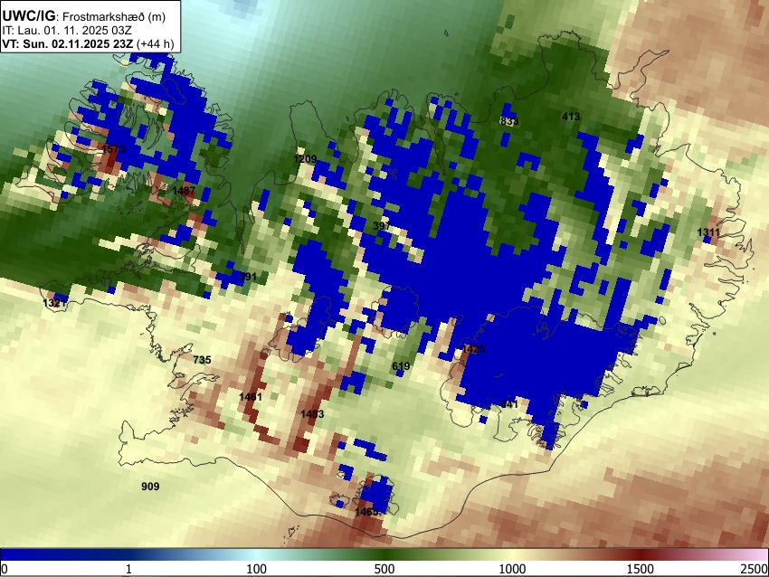Click the 909 value over the sea
The width and height of the screenshot is (769, 577).
(x=150, y=487)
